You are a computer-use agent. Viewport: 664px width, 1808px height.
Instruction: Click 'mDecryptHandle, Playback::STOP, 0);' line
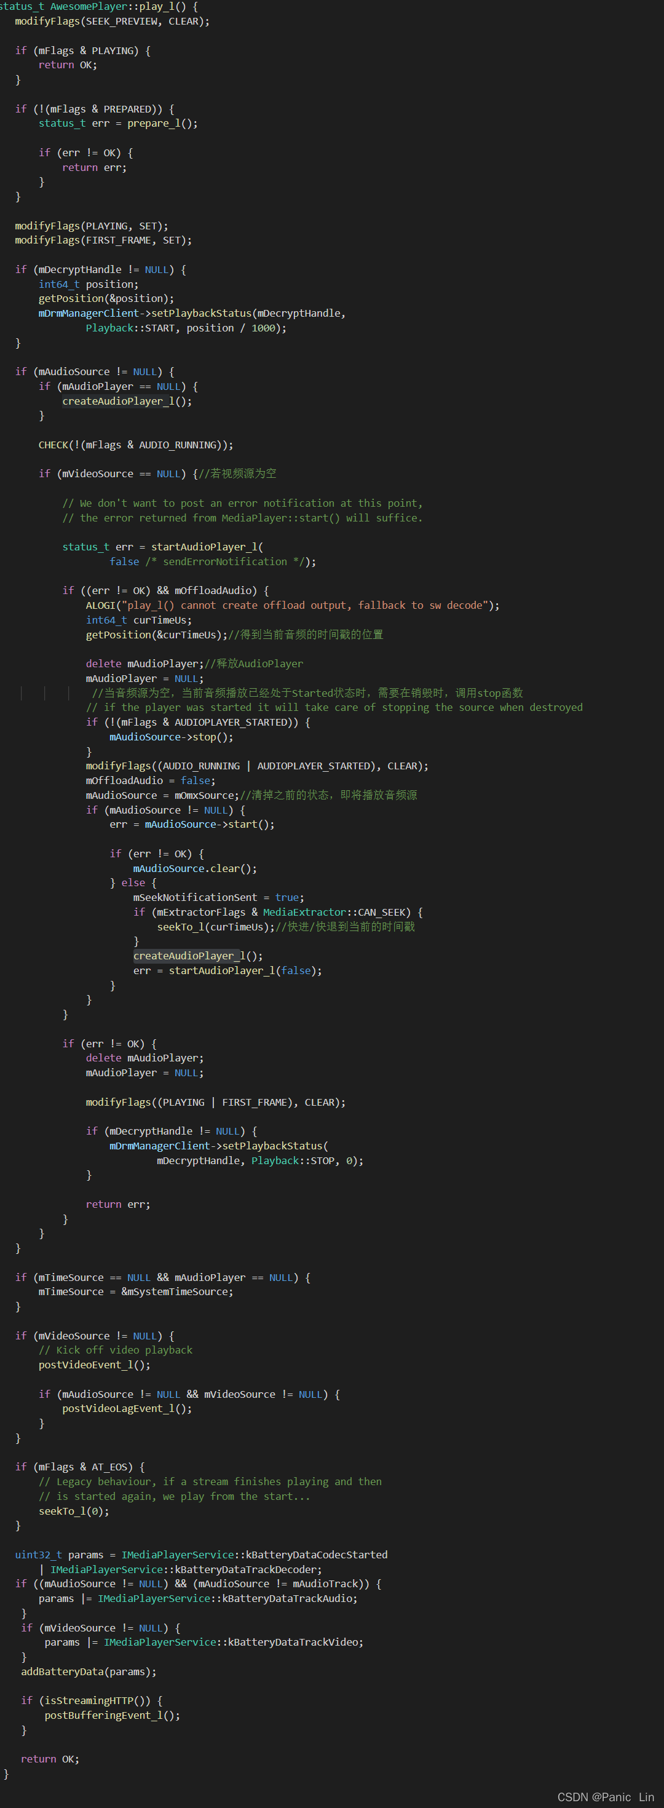(261, 1161)
